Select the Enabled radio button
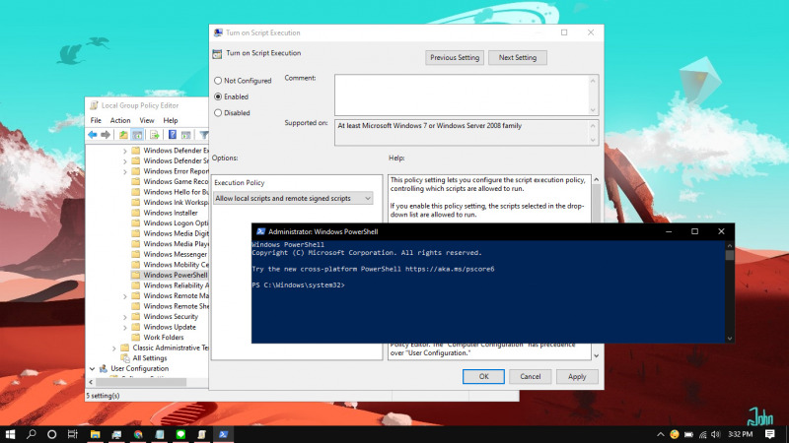 tap(218, 96)
